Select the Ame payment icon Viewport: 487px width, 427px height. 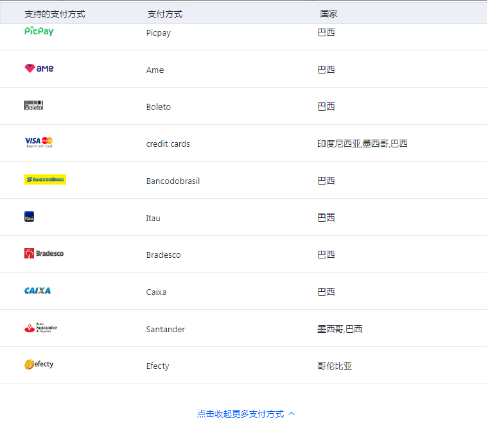coord(39,69)
